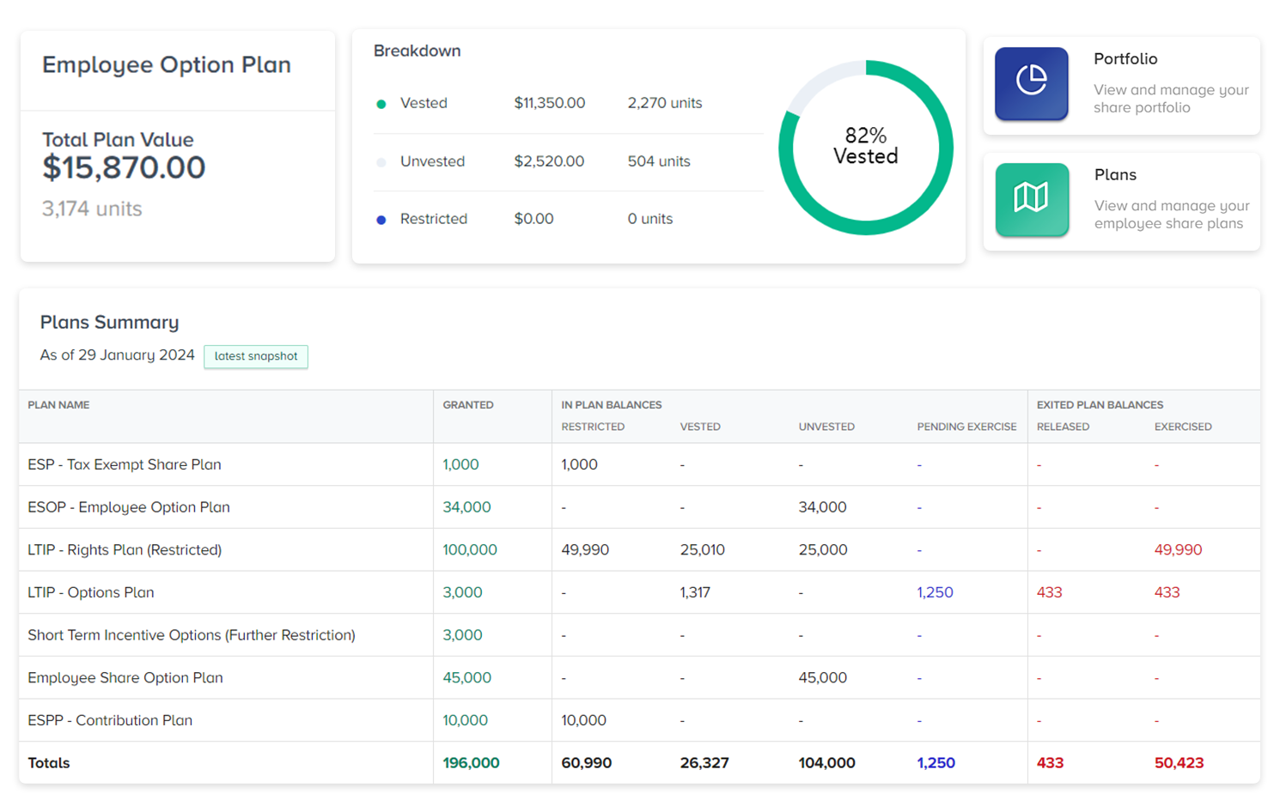Click the latest snapshot badge
This screenshot has height=812, width=1280.
click(x=255, y=356)
